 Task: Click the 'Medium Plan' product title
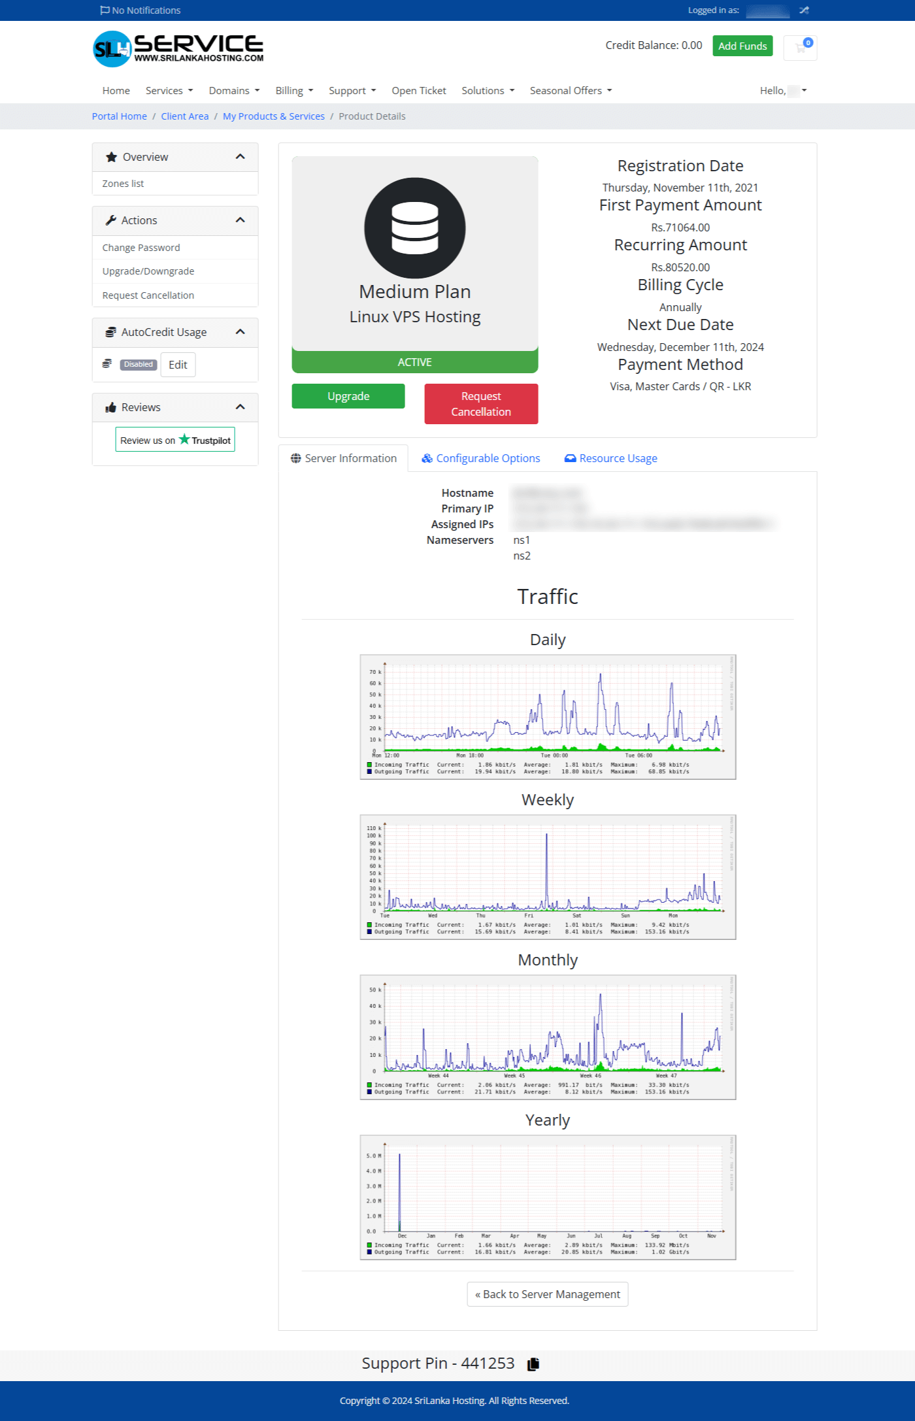coord(415,292)
